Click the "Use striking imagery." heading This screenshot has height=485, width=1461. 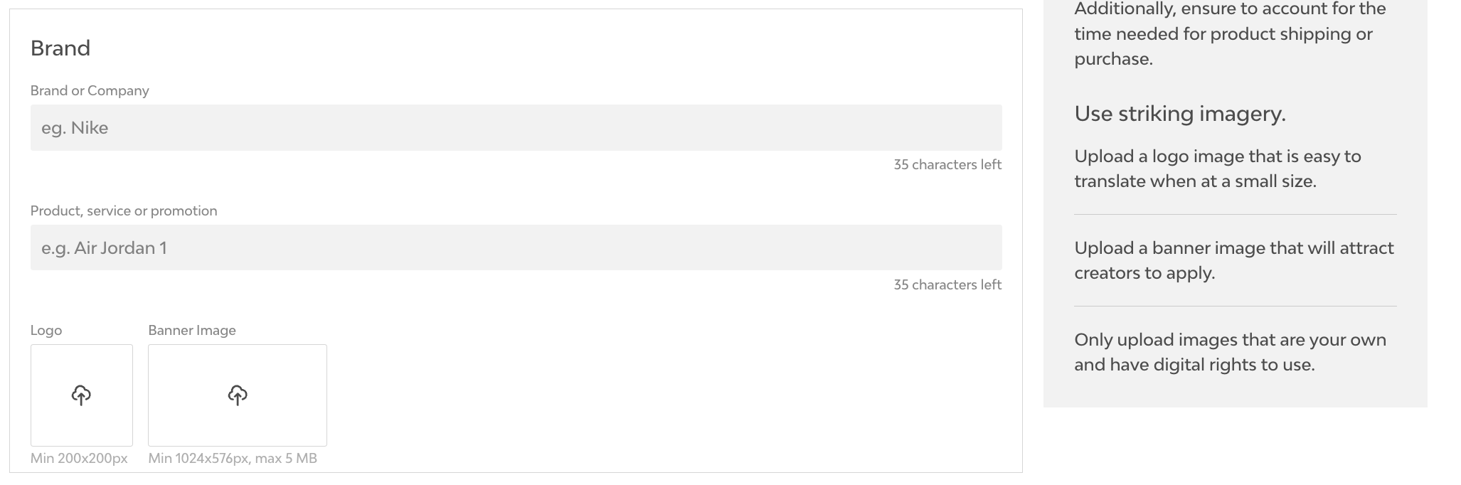(1180, 114)
